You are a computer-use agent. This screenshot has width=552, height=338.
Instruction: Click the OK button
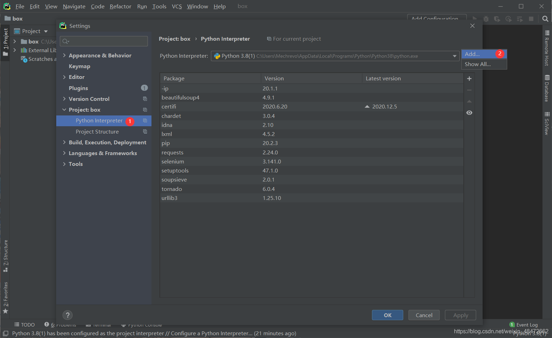point(388,315)
